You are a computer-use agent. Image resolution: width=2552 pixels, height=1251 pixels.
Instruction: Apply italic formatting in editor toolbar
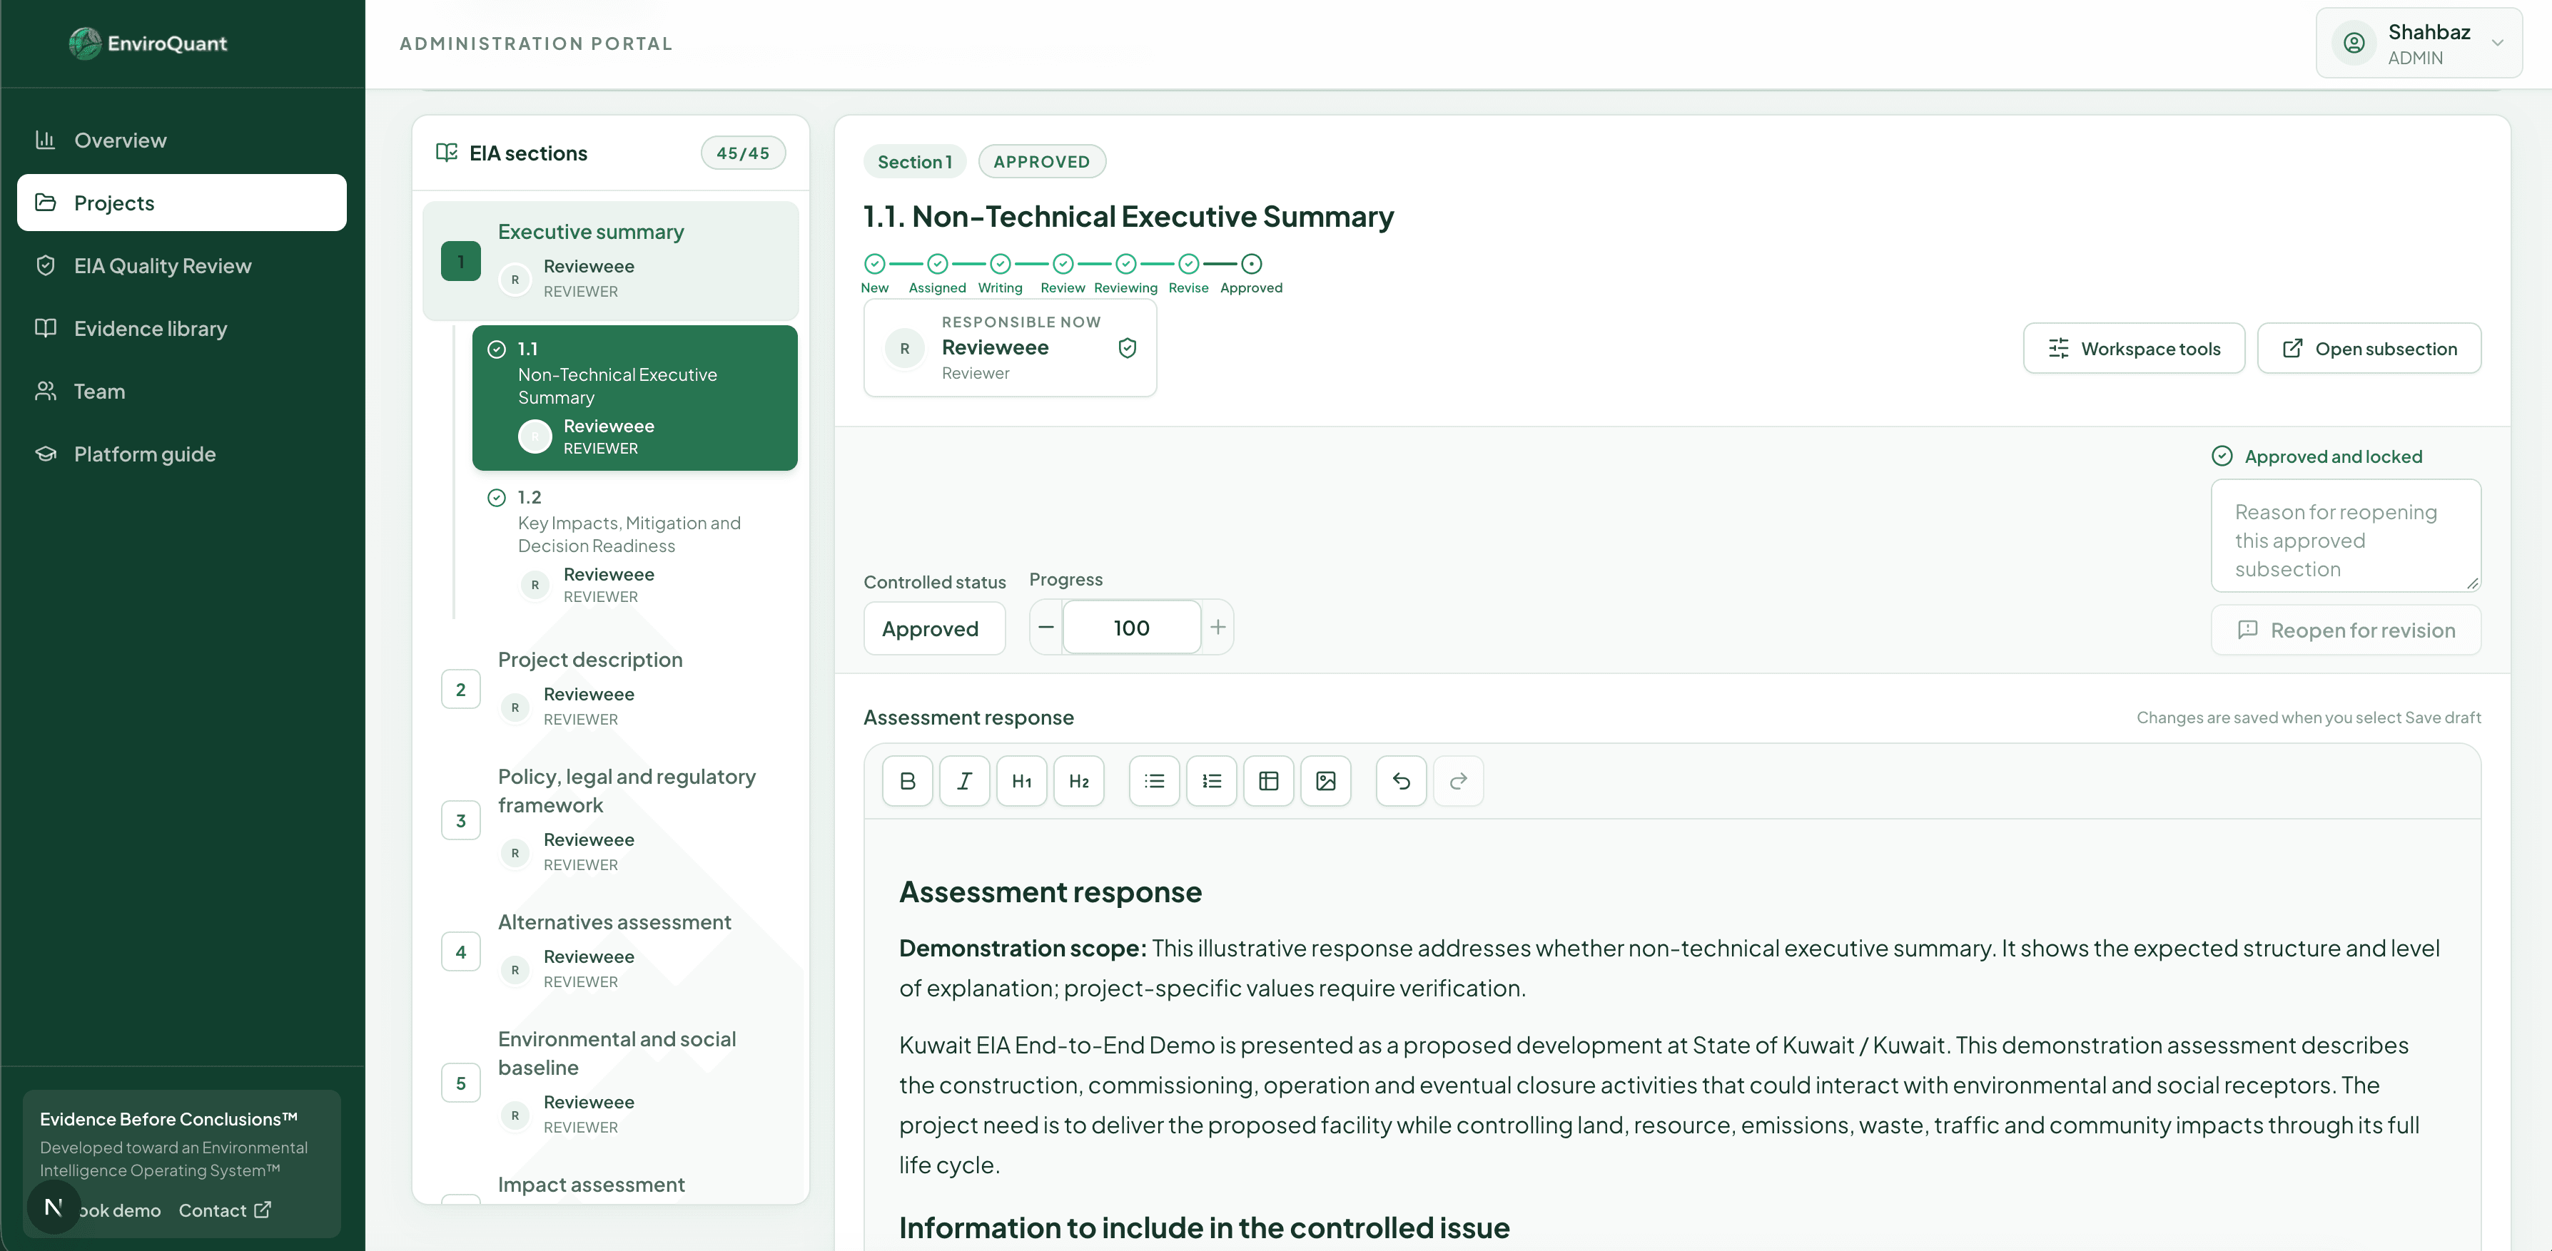(x=964, y=781)
